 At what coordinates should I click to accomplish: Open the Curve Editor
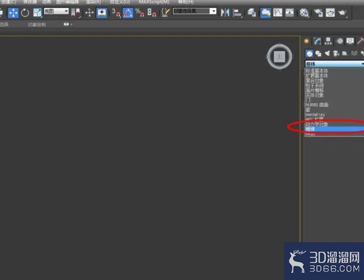(278, 12)
